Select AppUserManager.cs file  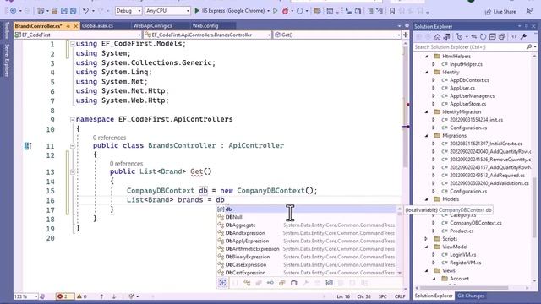472,95
